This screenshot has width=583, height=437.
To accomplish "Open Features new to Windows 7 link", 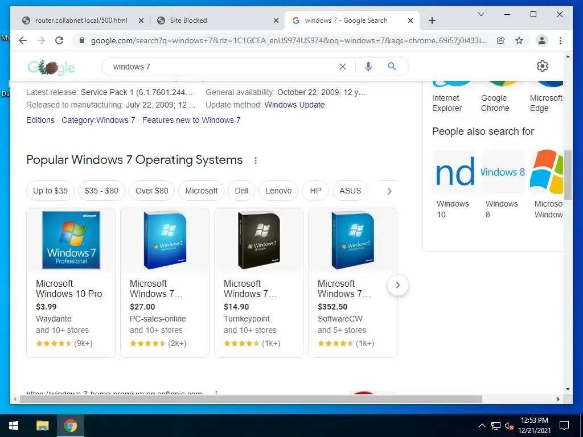I will pos(191,120).
